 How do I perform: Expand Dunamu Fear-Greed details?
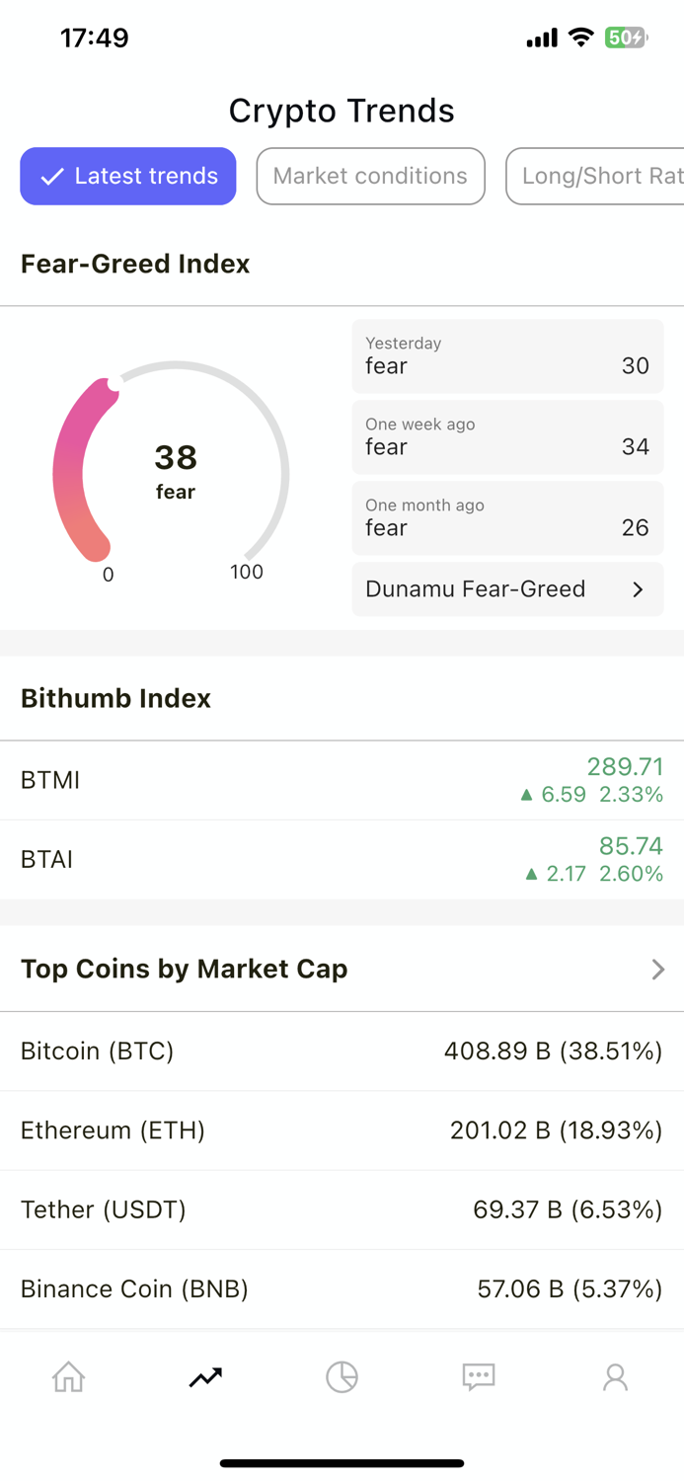(x=507, y=588)
